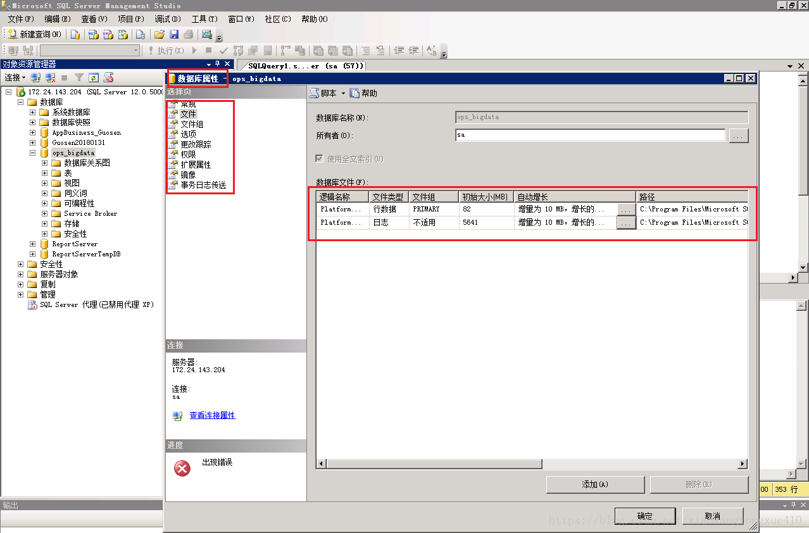This screenshot has width=809, height=533.
Task: Open the 查看(V) menu
Action: pos(94,19)
